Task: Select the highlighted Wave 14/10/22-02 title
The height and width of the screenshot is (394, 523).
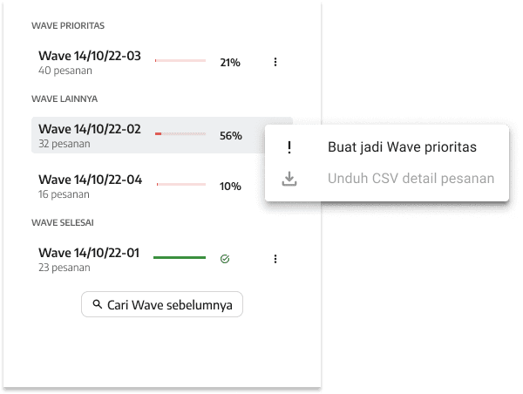Action: coord(90,129)
